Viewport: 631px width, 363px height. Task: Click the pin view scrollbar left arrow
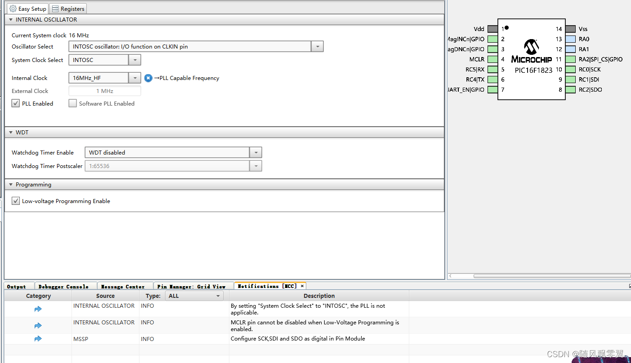click(x=451, y=276)
